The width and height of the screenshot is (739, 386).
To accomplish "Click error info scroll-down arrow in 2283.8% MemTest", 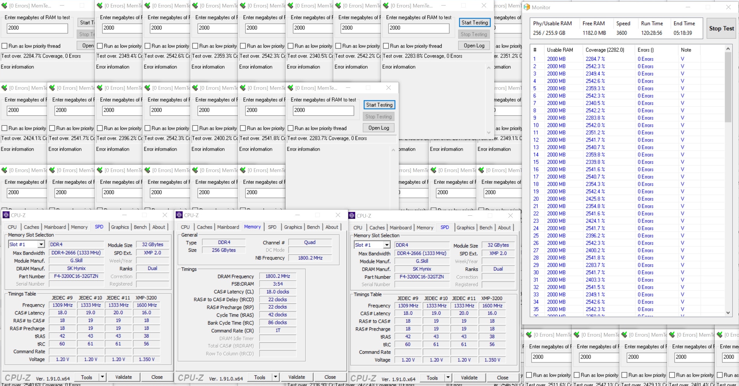I will coord(489,133).
